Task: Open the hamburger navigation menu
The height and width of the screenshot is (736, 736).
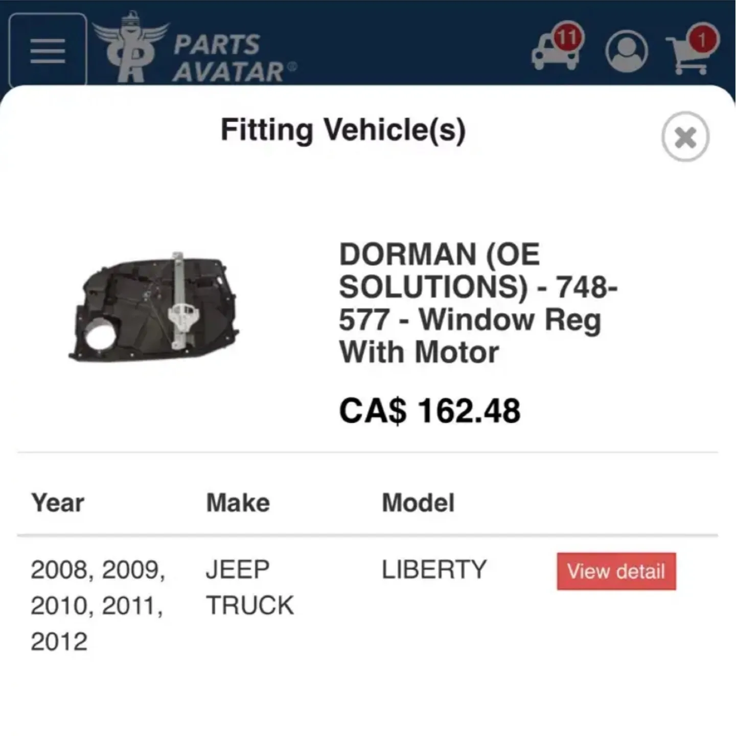Action: (48, 50)
